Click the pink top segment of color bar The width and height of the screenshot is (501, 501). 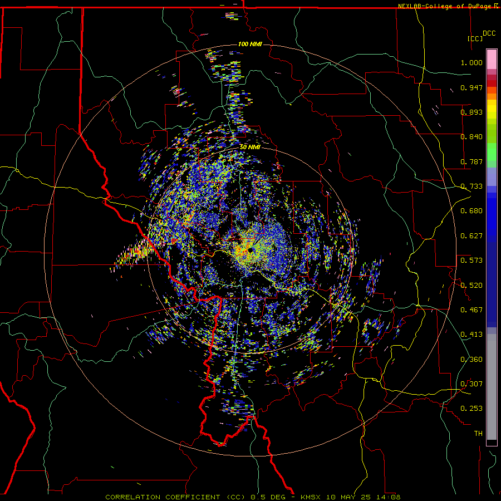[x=492, y=59]
